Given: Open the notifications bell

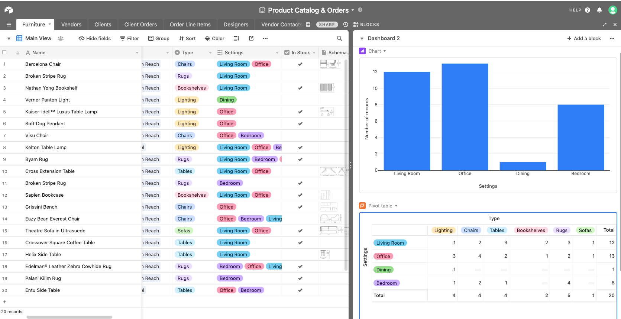Looking at the screenshot, I should [x=599, y=10].
